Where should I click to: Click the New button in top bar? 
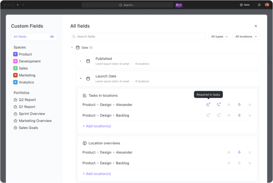[245, 5]
